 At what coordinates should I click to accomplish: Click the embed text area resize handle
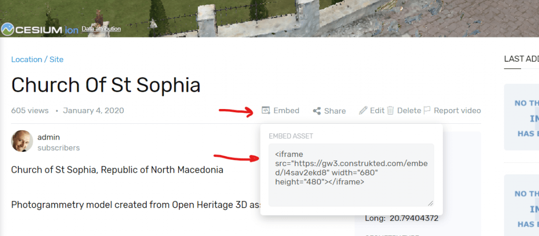click(x=431, y=203)
